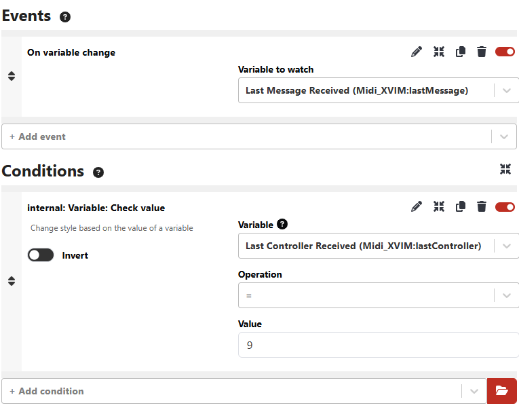Open the Add event dropdown
This screenshot has width=519, height=410.
tap(259, 136)
